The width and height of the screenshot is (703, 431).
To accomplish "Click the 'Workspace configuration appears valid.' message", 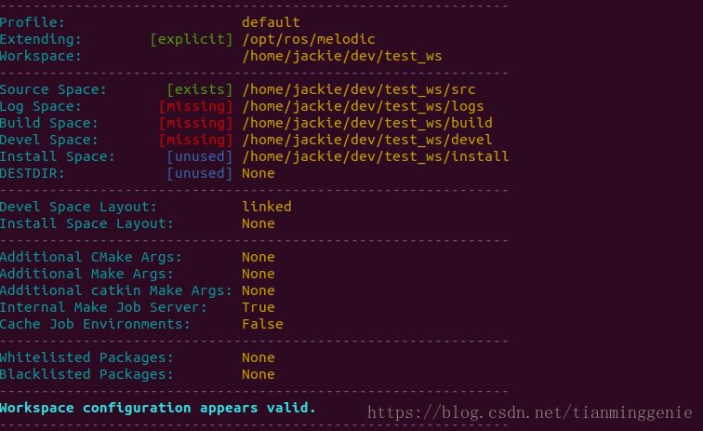I will point(158,408).
